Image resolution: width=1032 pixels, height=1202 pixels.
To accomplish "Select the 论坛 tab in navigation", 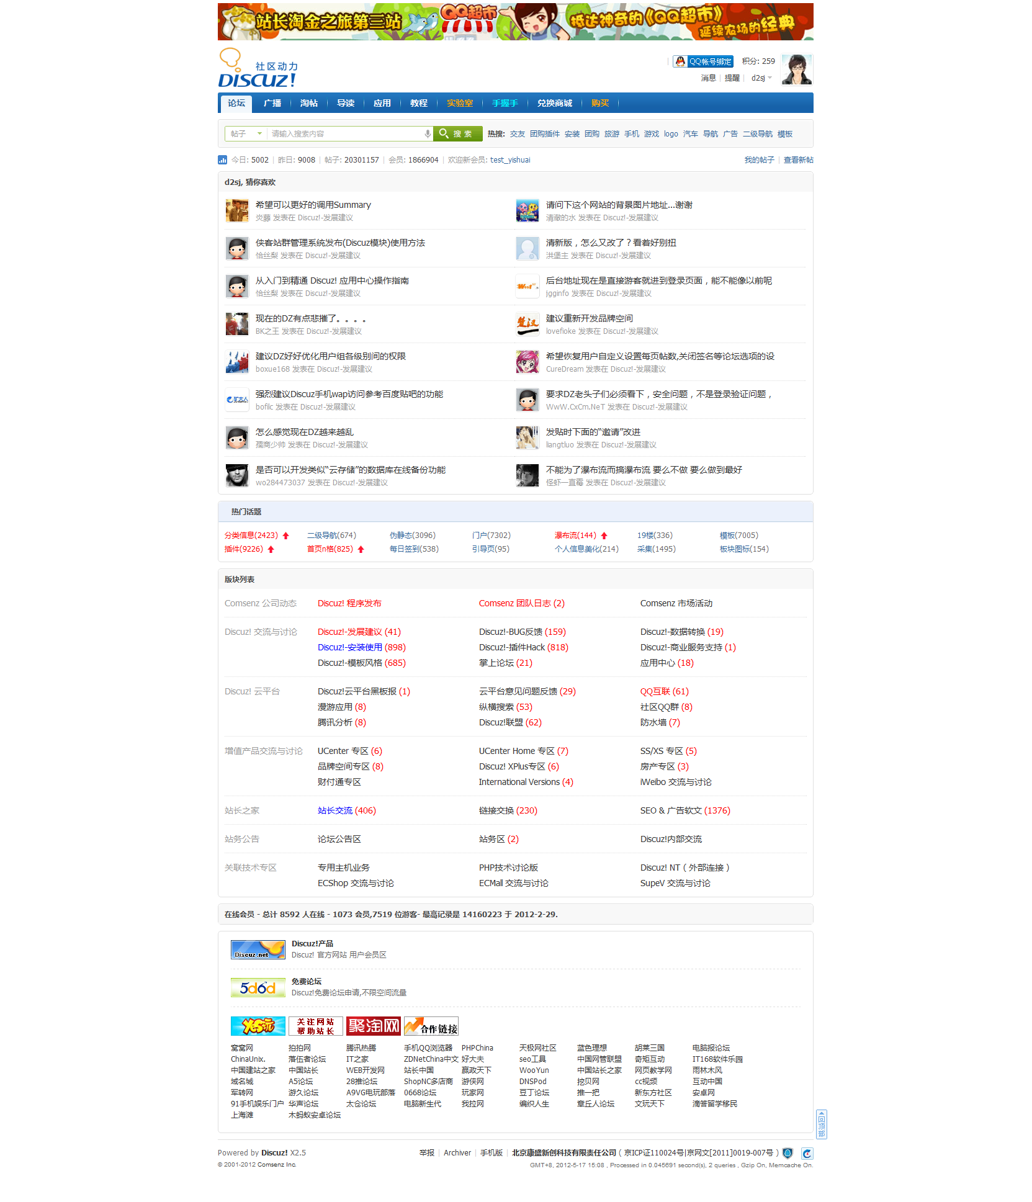I will tap(236, 103).
